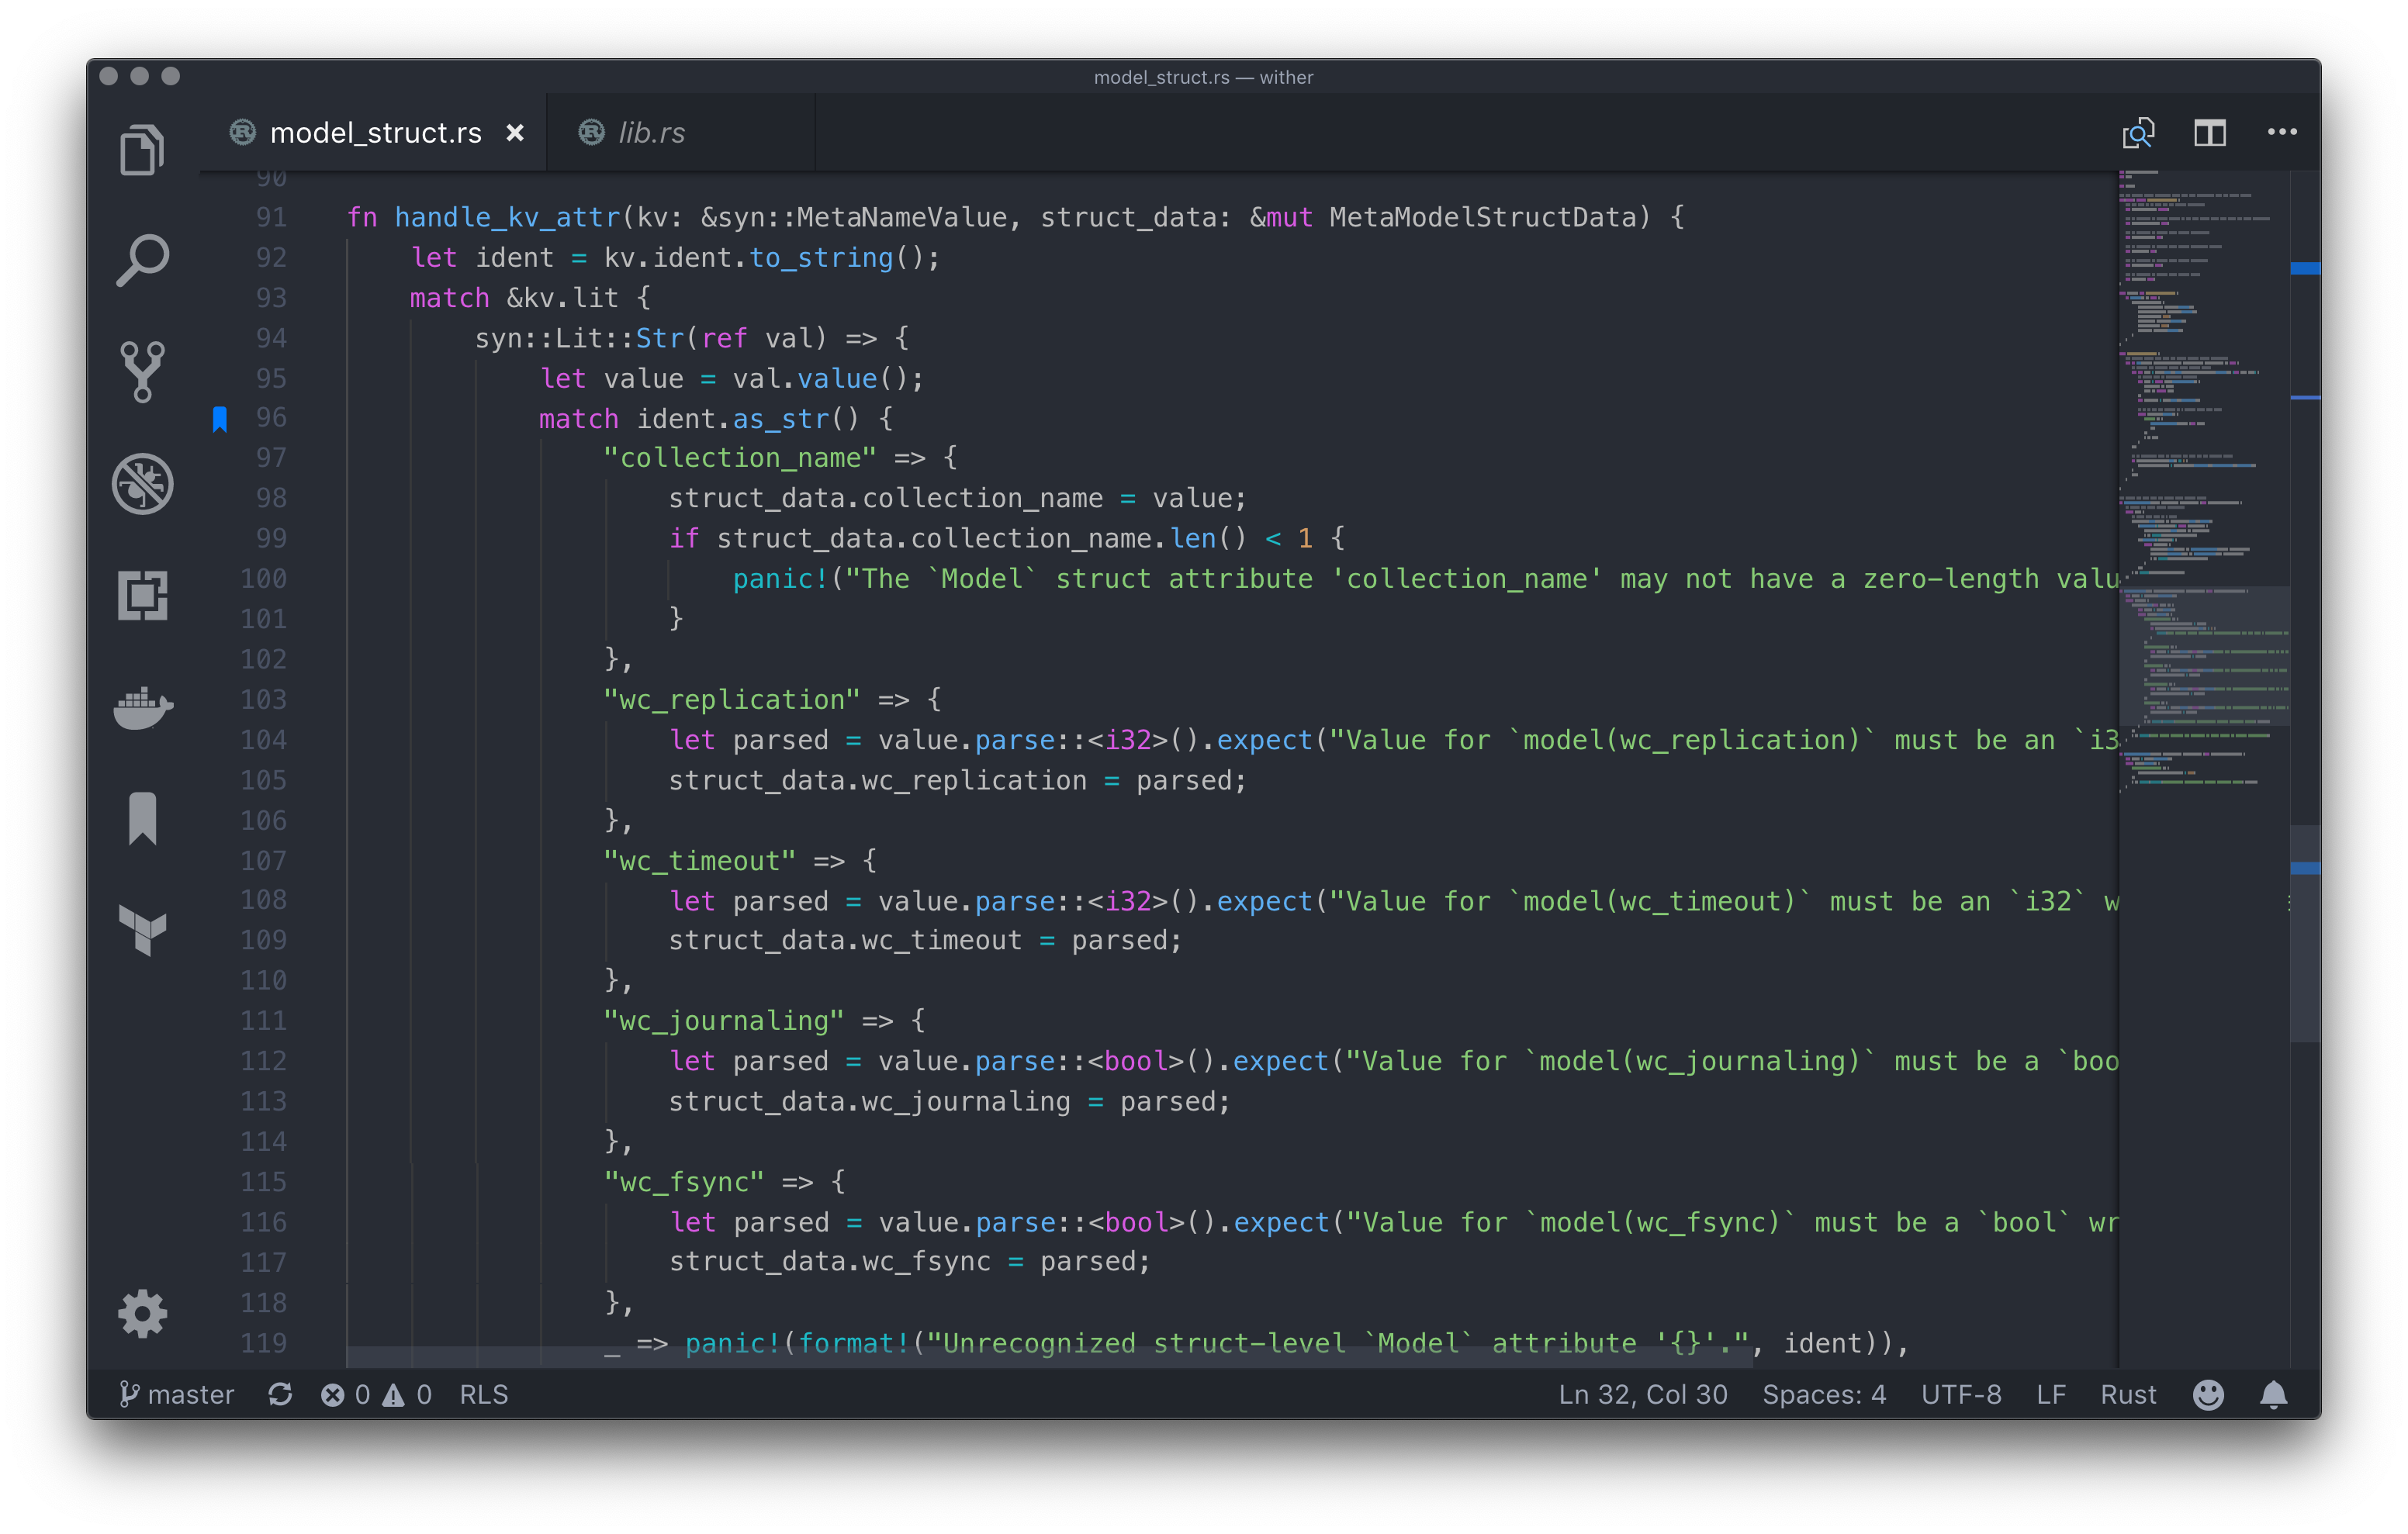
Task: Toggle the notifications bell
Action: tap(2275, 1394)
